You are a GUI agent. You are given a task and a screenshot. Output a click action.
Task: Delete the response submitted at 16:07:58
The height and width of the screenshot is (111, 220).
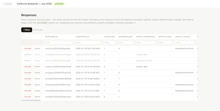coord(37,48)
